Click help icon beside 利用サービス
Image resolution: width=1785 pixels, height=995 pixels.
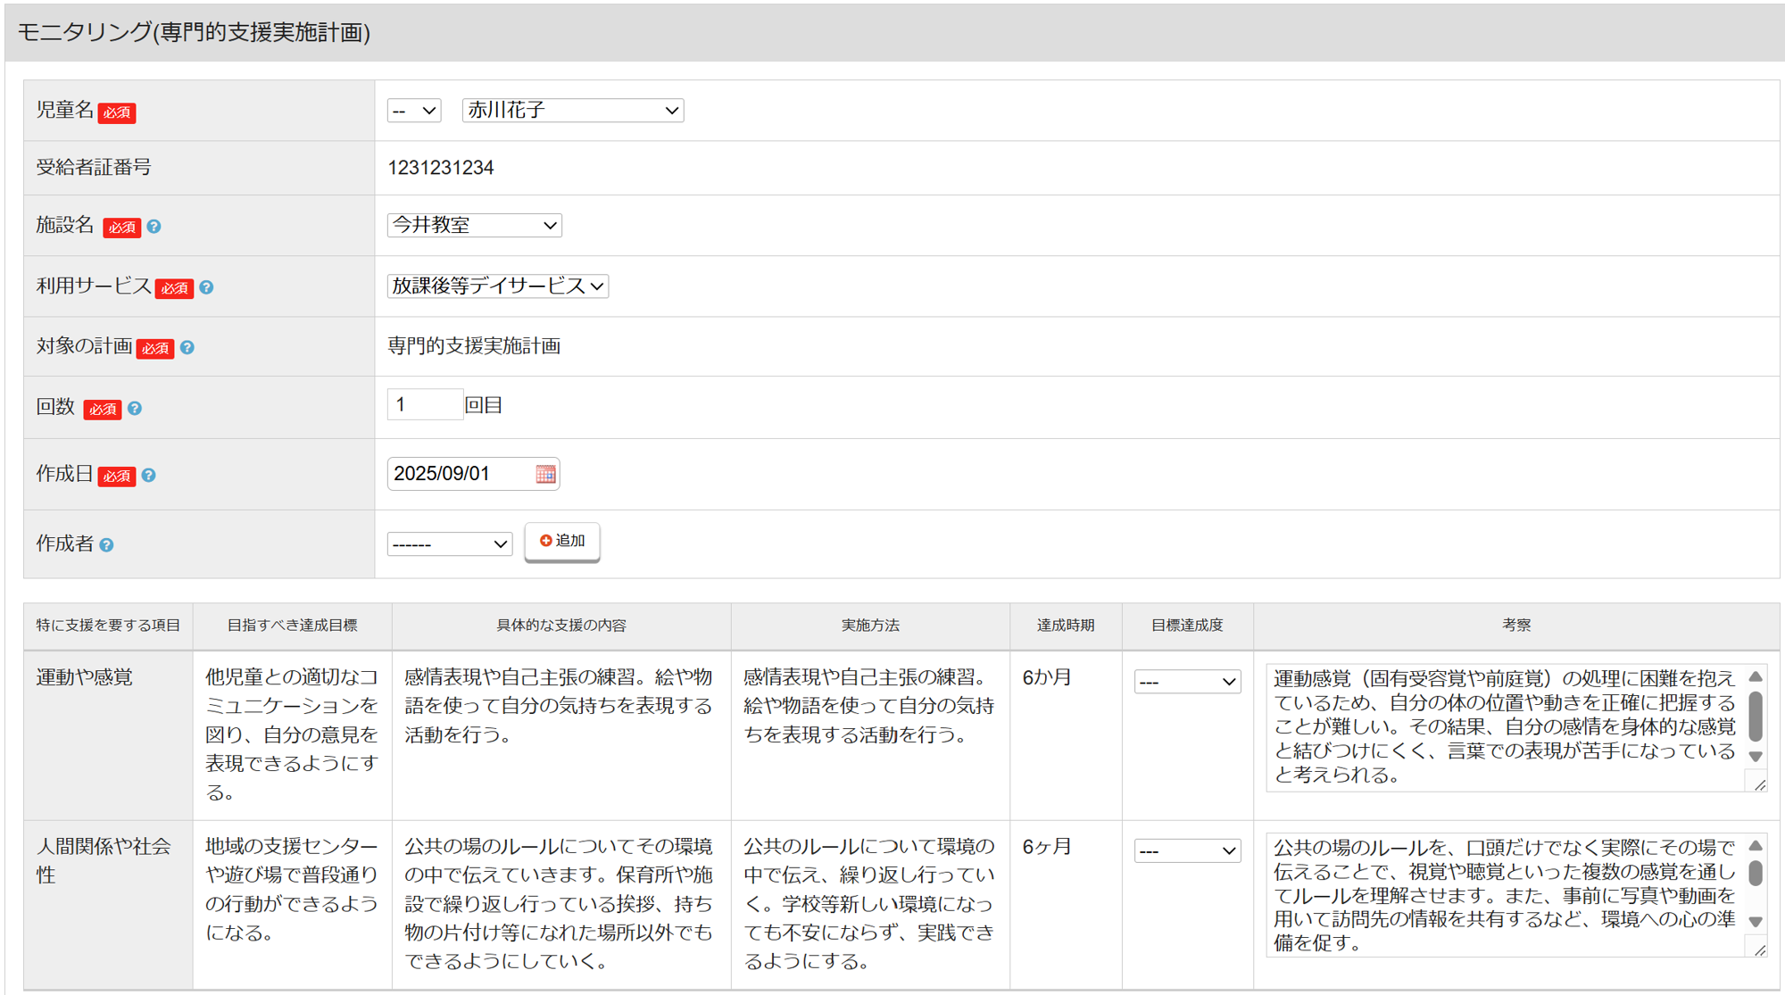coord(206,287)
